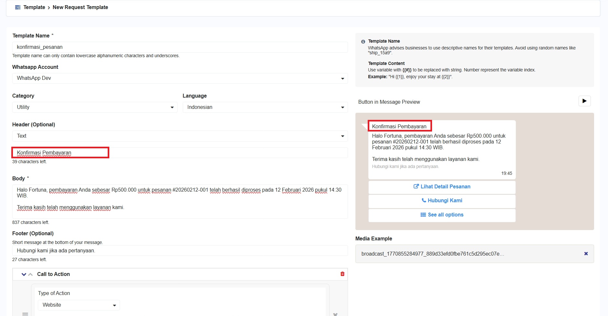Play the Button in Message Preview
Screen dimensions: 608x316
[x=584, y=101]
